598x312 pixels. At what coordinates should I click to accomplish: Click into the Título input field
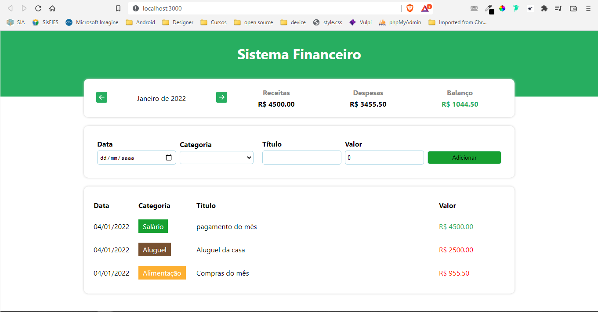pos(301,157)
